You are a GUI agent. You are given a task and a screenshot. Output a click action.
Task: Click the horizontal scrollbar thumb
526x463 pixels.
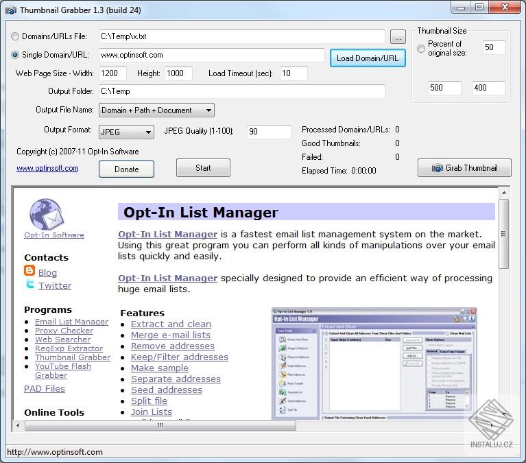coord(160,425)
